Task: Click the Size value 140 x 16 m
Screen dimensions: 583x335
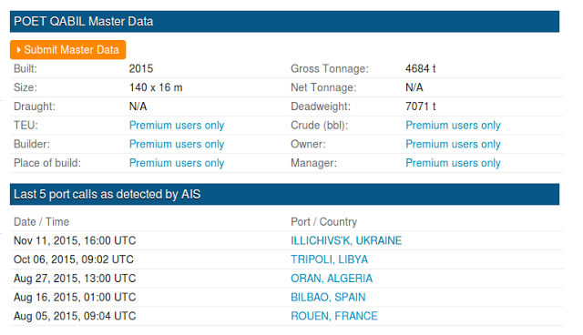Action: (156, 87)
